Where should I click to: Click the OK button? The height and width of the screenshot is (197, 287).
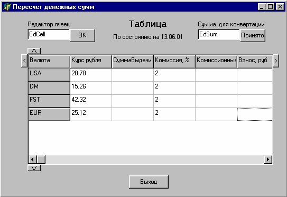tap(82, 35)
